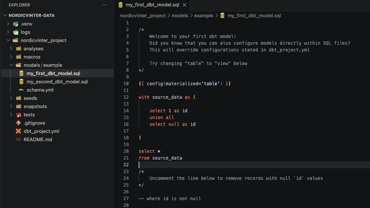Screen dimensions: 370x208
Task: Collapse the nordicvinter_project folder chevron
Action: (x=8, y=40)
